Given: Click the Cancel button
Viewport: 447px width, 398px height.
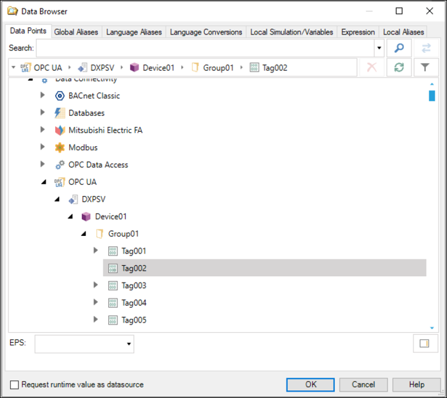Looking at the screenshot, I should point(363,385).
